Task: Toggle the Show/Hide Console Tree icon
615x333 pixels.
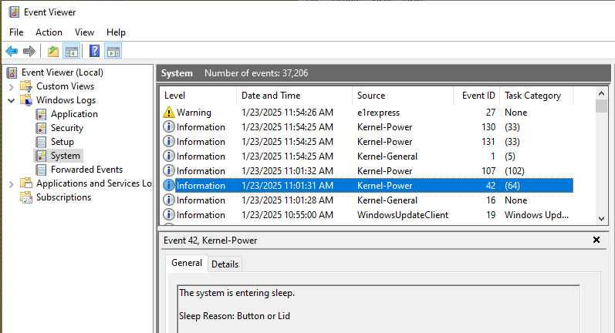Action: [x=71, y=52]
